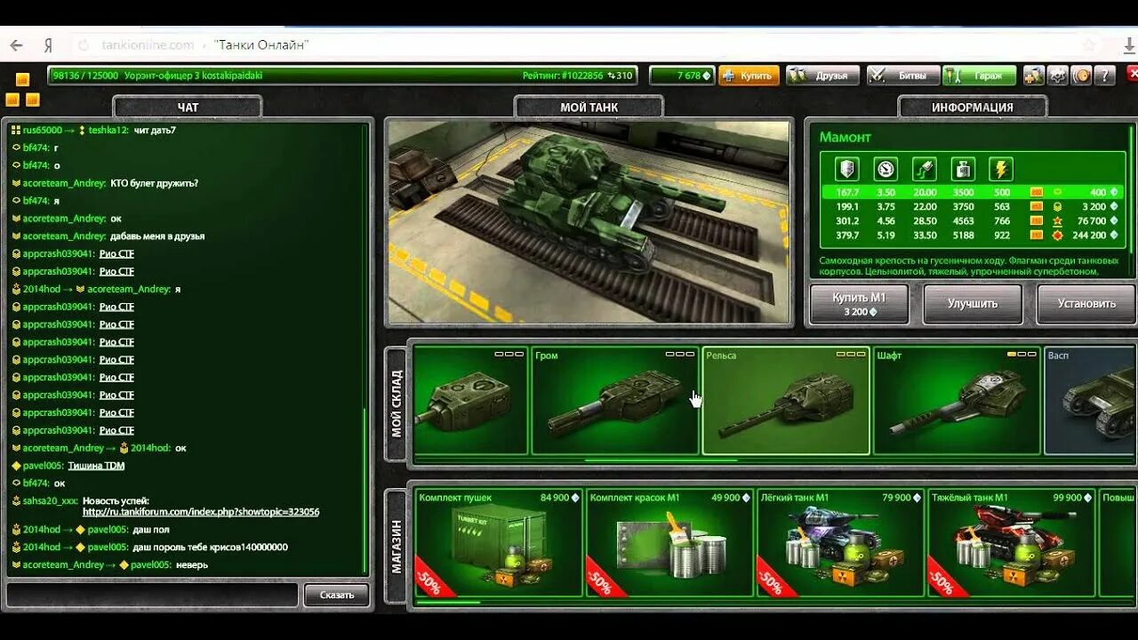This screenshot has height=640, width=1138.
Task: Click the crystal balance 7 678
Action: (x=682, y=76)
